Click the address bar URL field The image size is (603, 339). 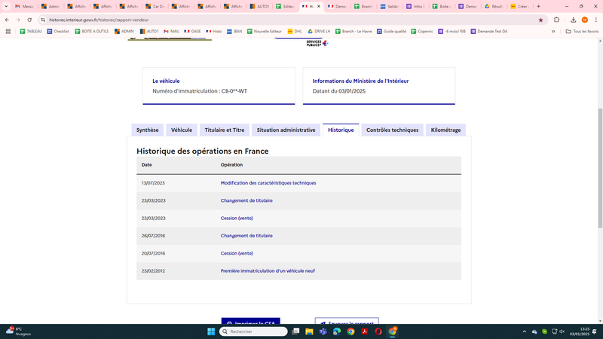pyautogui.click(x=292, y=20)
